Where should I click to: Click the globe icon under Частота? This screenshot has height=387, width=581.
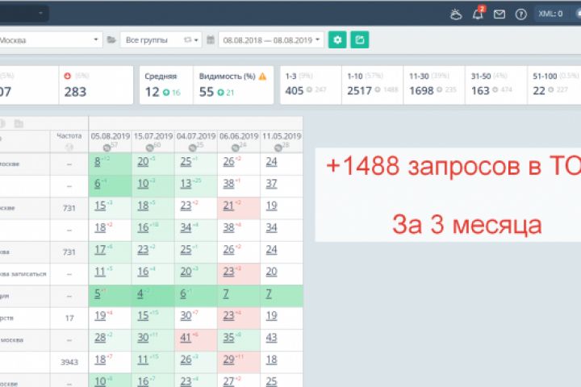coord(69,147)
